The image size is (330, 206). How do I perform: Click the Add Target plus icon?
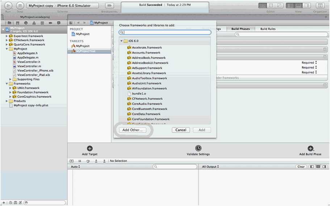[90, 148]
